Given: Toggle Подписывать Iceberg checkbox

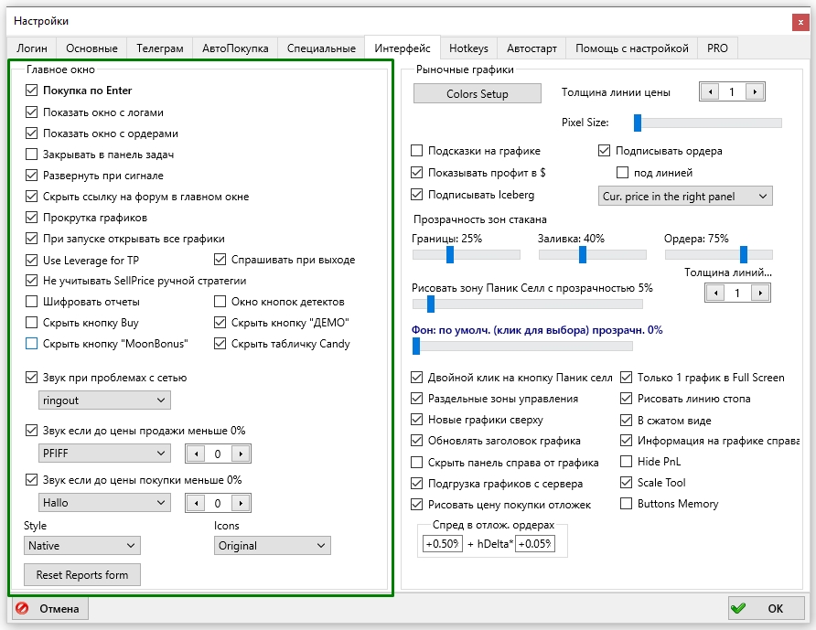Looking at the screenshot, I should (416, 195).
